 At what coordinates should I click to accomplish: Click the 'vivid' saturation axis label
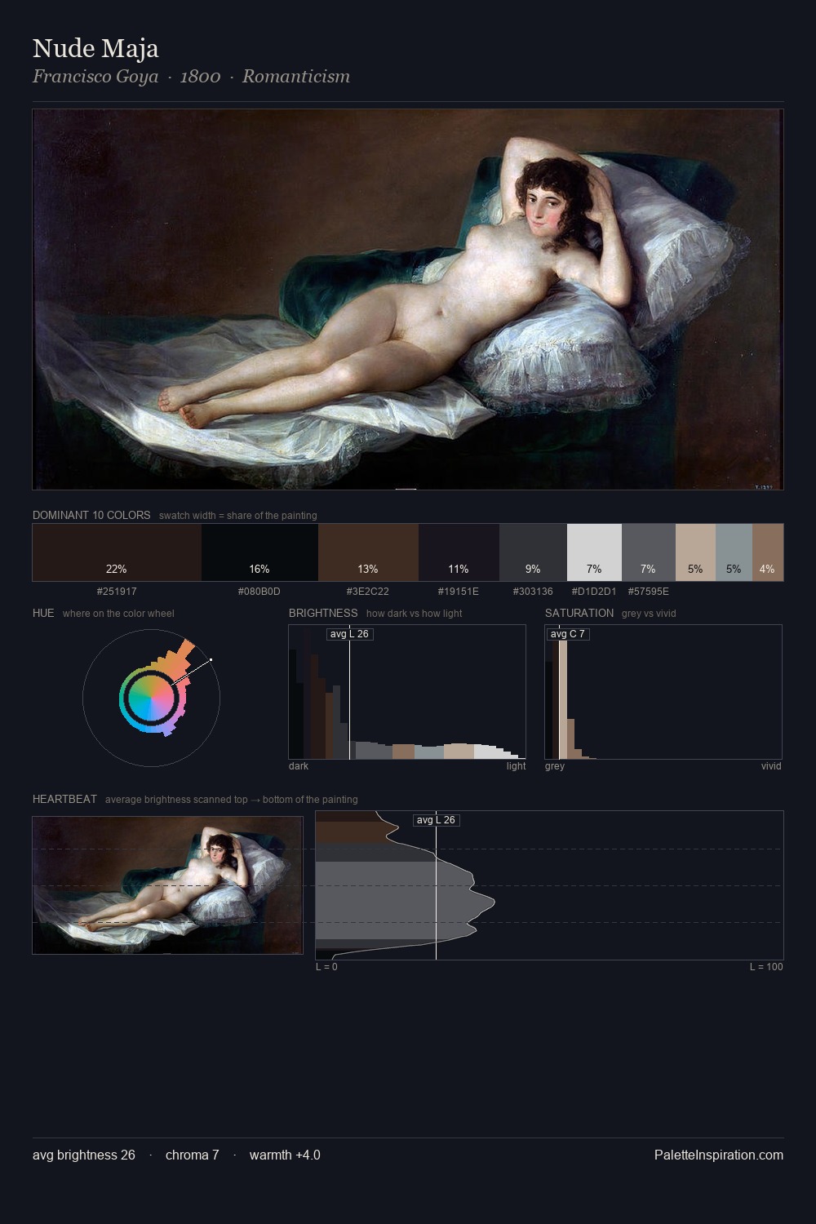pos(771,766)
